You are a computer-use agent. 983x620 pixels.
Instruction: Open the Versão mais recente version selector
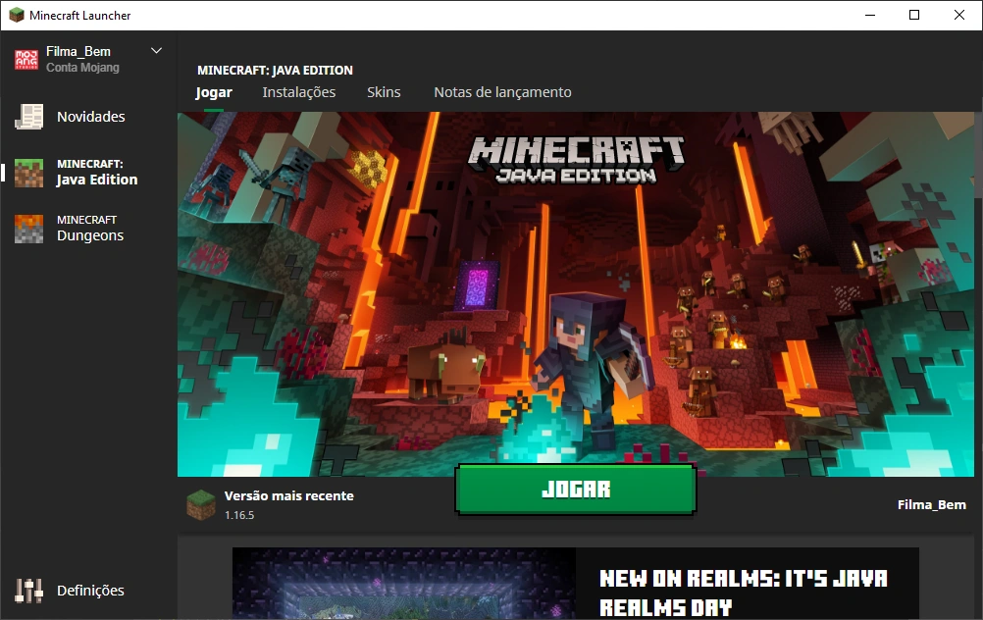(x=271, y=504)
